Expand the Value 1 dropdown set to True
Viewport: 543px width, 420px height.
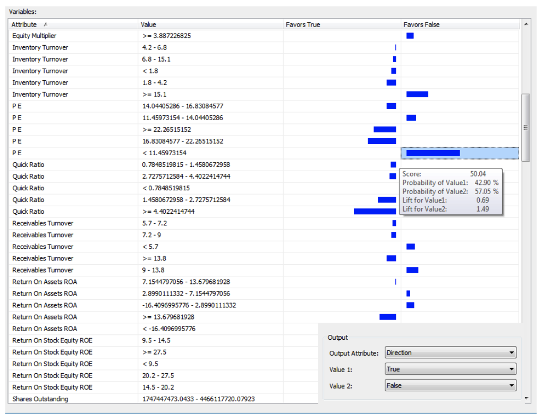pos(450,369)
